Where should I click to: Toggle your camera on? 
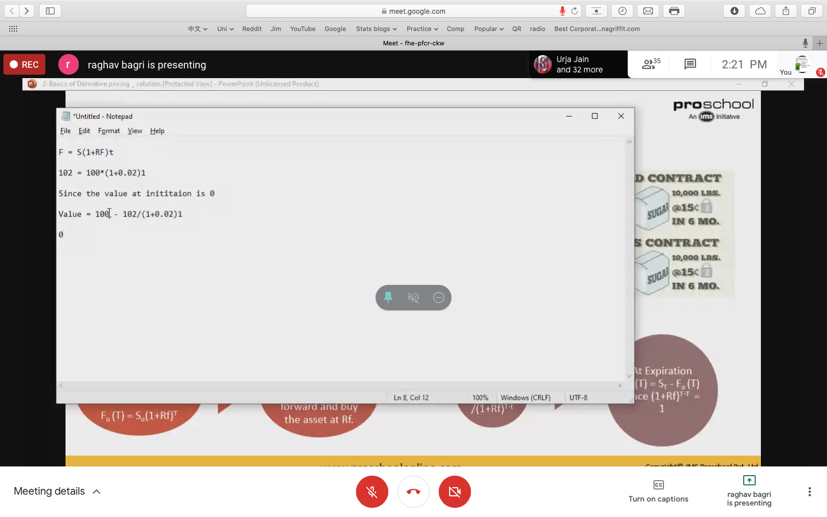coord(455,492)
